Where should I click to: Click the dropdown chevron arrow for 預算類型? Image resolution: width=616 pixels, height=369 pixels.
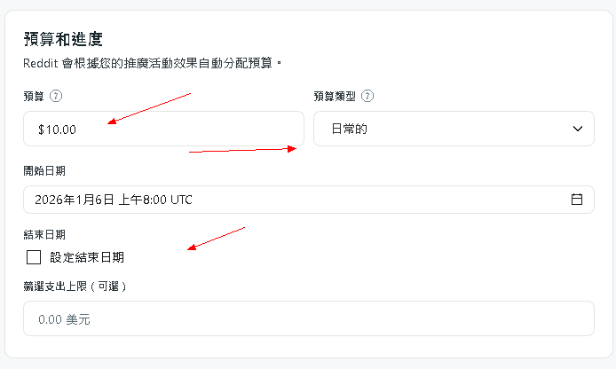pyautogui.click(x=576, y=129)
